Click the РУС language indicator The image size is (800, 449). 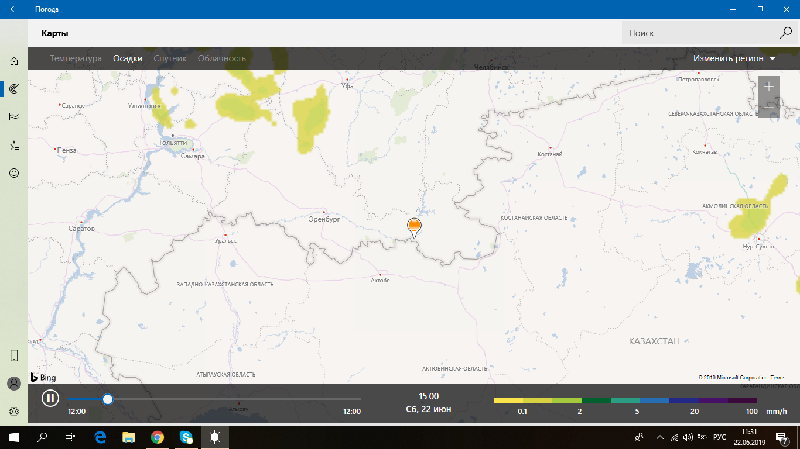click(x=720, y=437)
